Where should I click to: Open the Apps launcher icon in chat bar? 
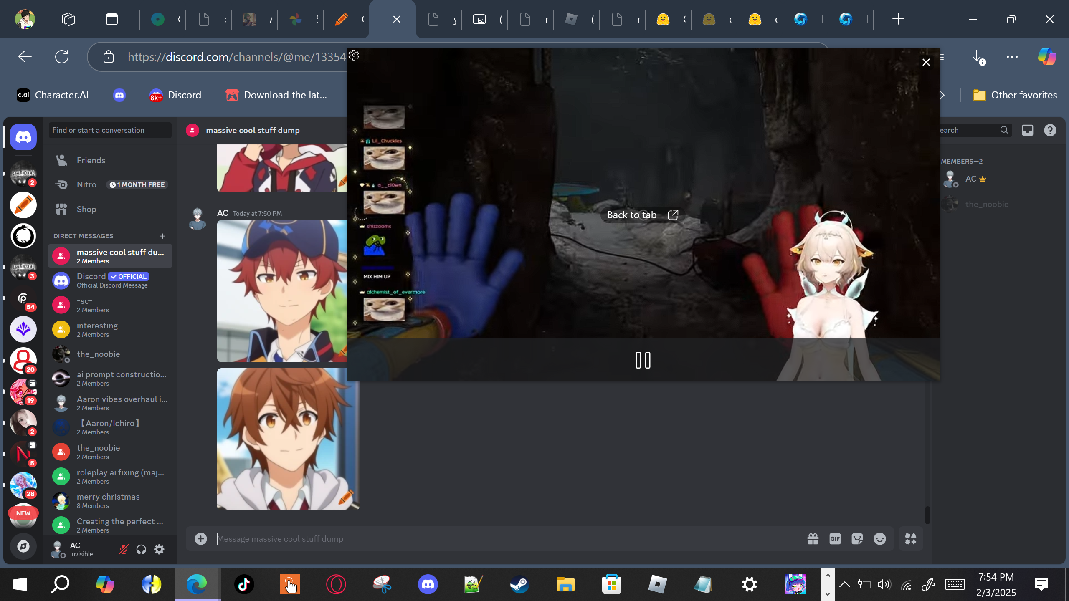[911, 539]
